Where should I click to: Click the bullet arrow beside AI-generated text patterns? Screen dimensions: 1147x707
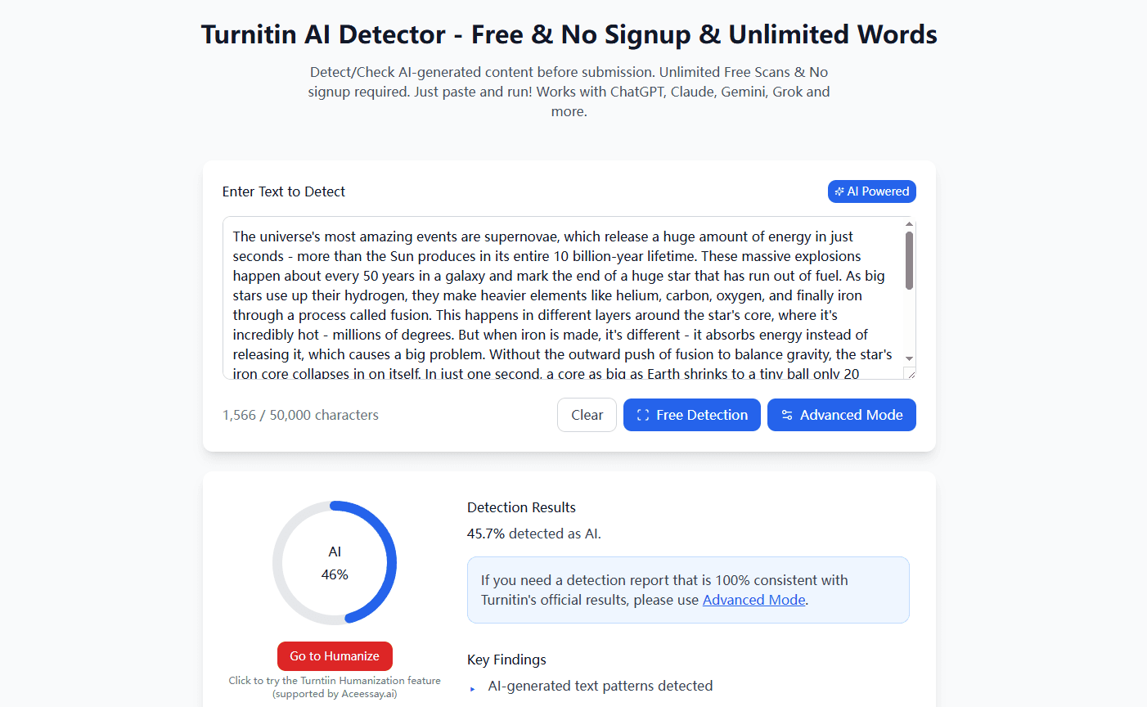[473, 689]
